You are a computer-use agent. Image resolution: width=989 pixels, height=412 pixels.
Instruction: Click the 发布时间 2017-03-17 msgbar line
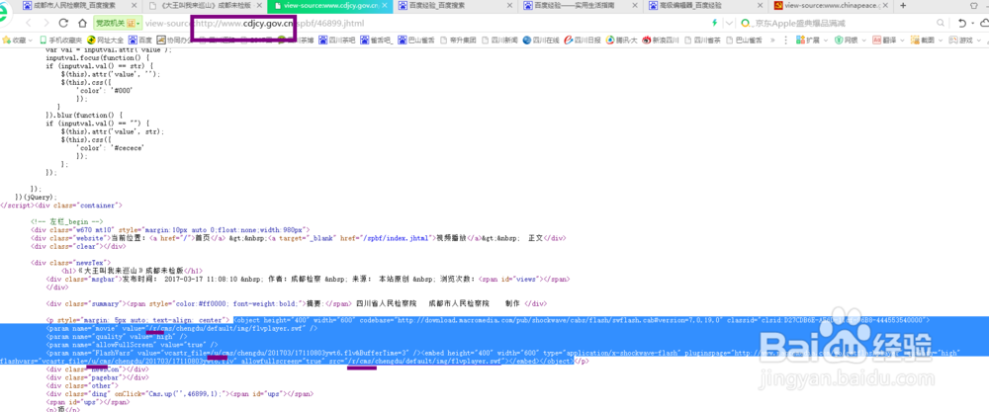pos(308,279)
